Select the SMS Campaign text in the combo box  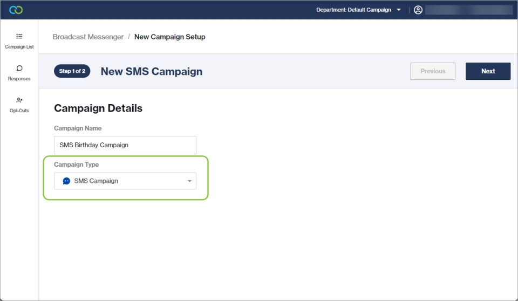click(96, 181)
